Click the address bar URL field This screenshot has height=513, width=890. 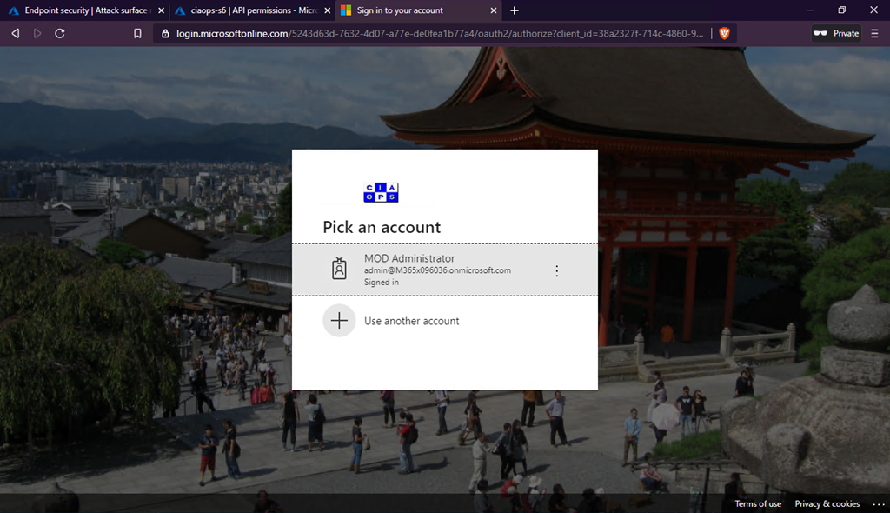pos(435,33)
